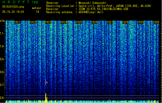Viewport: 162px width, 103px height.
Task: Click the 1922 time marker
Action: tap(33, 22)
